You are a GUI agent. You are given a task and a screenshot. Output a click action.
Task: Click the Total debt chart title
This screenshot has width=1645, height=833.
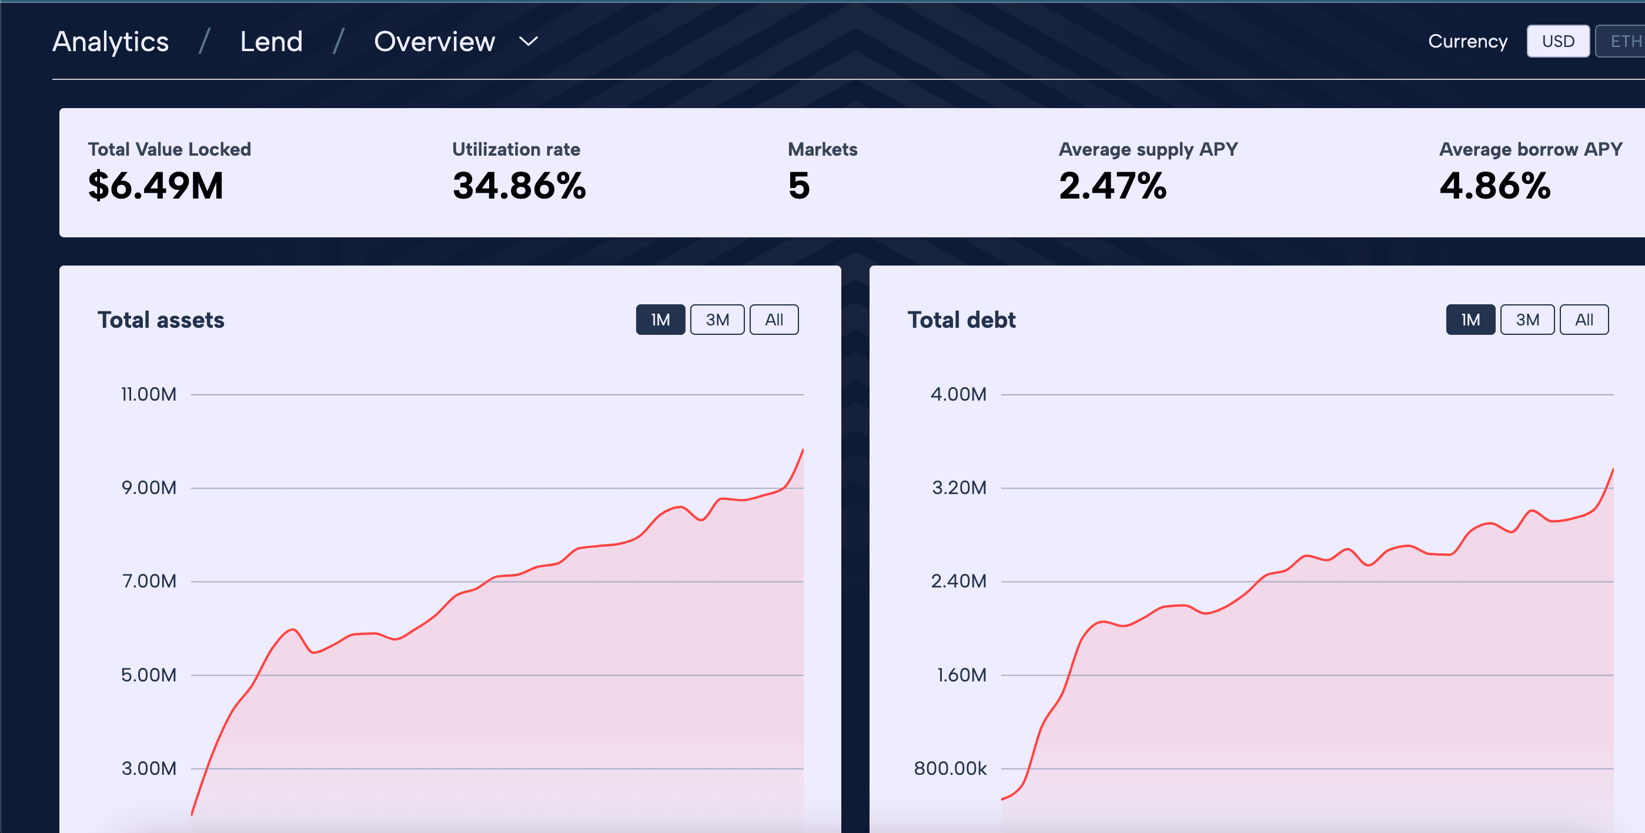[961, 320]
